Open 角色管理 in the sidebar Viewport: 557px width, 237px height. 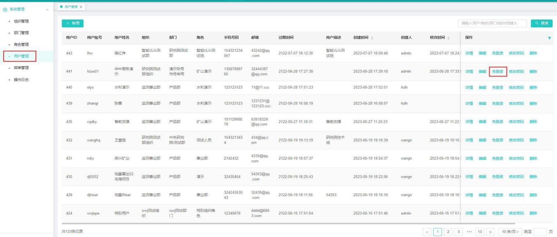pyautogui.click(x=21, y=44)
